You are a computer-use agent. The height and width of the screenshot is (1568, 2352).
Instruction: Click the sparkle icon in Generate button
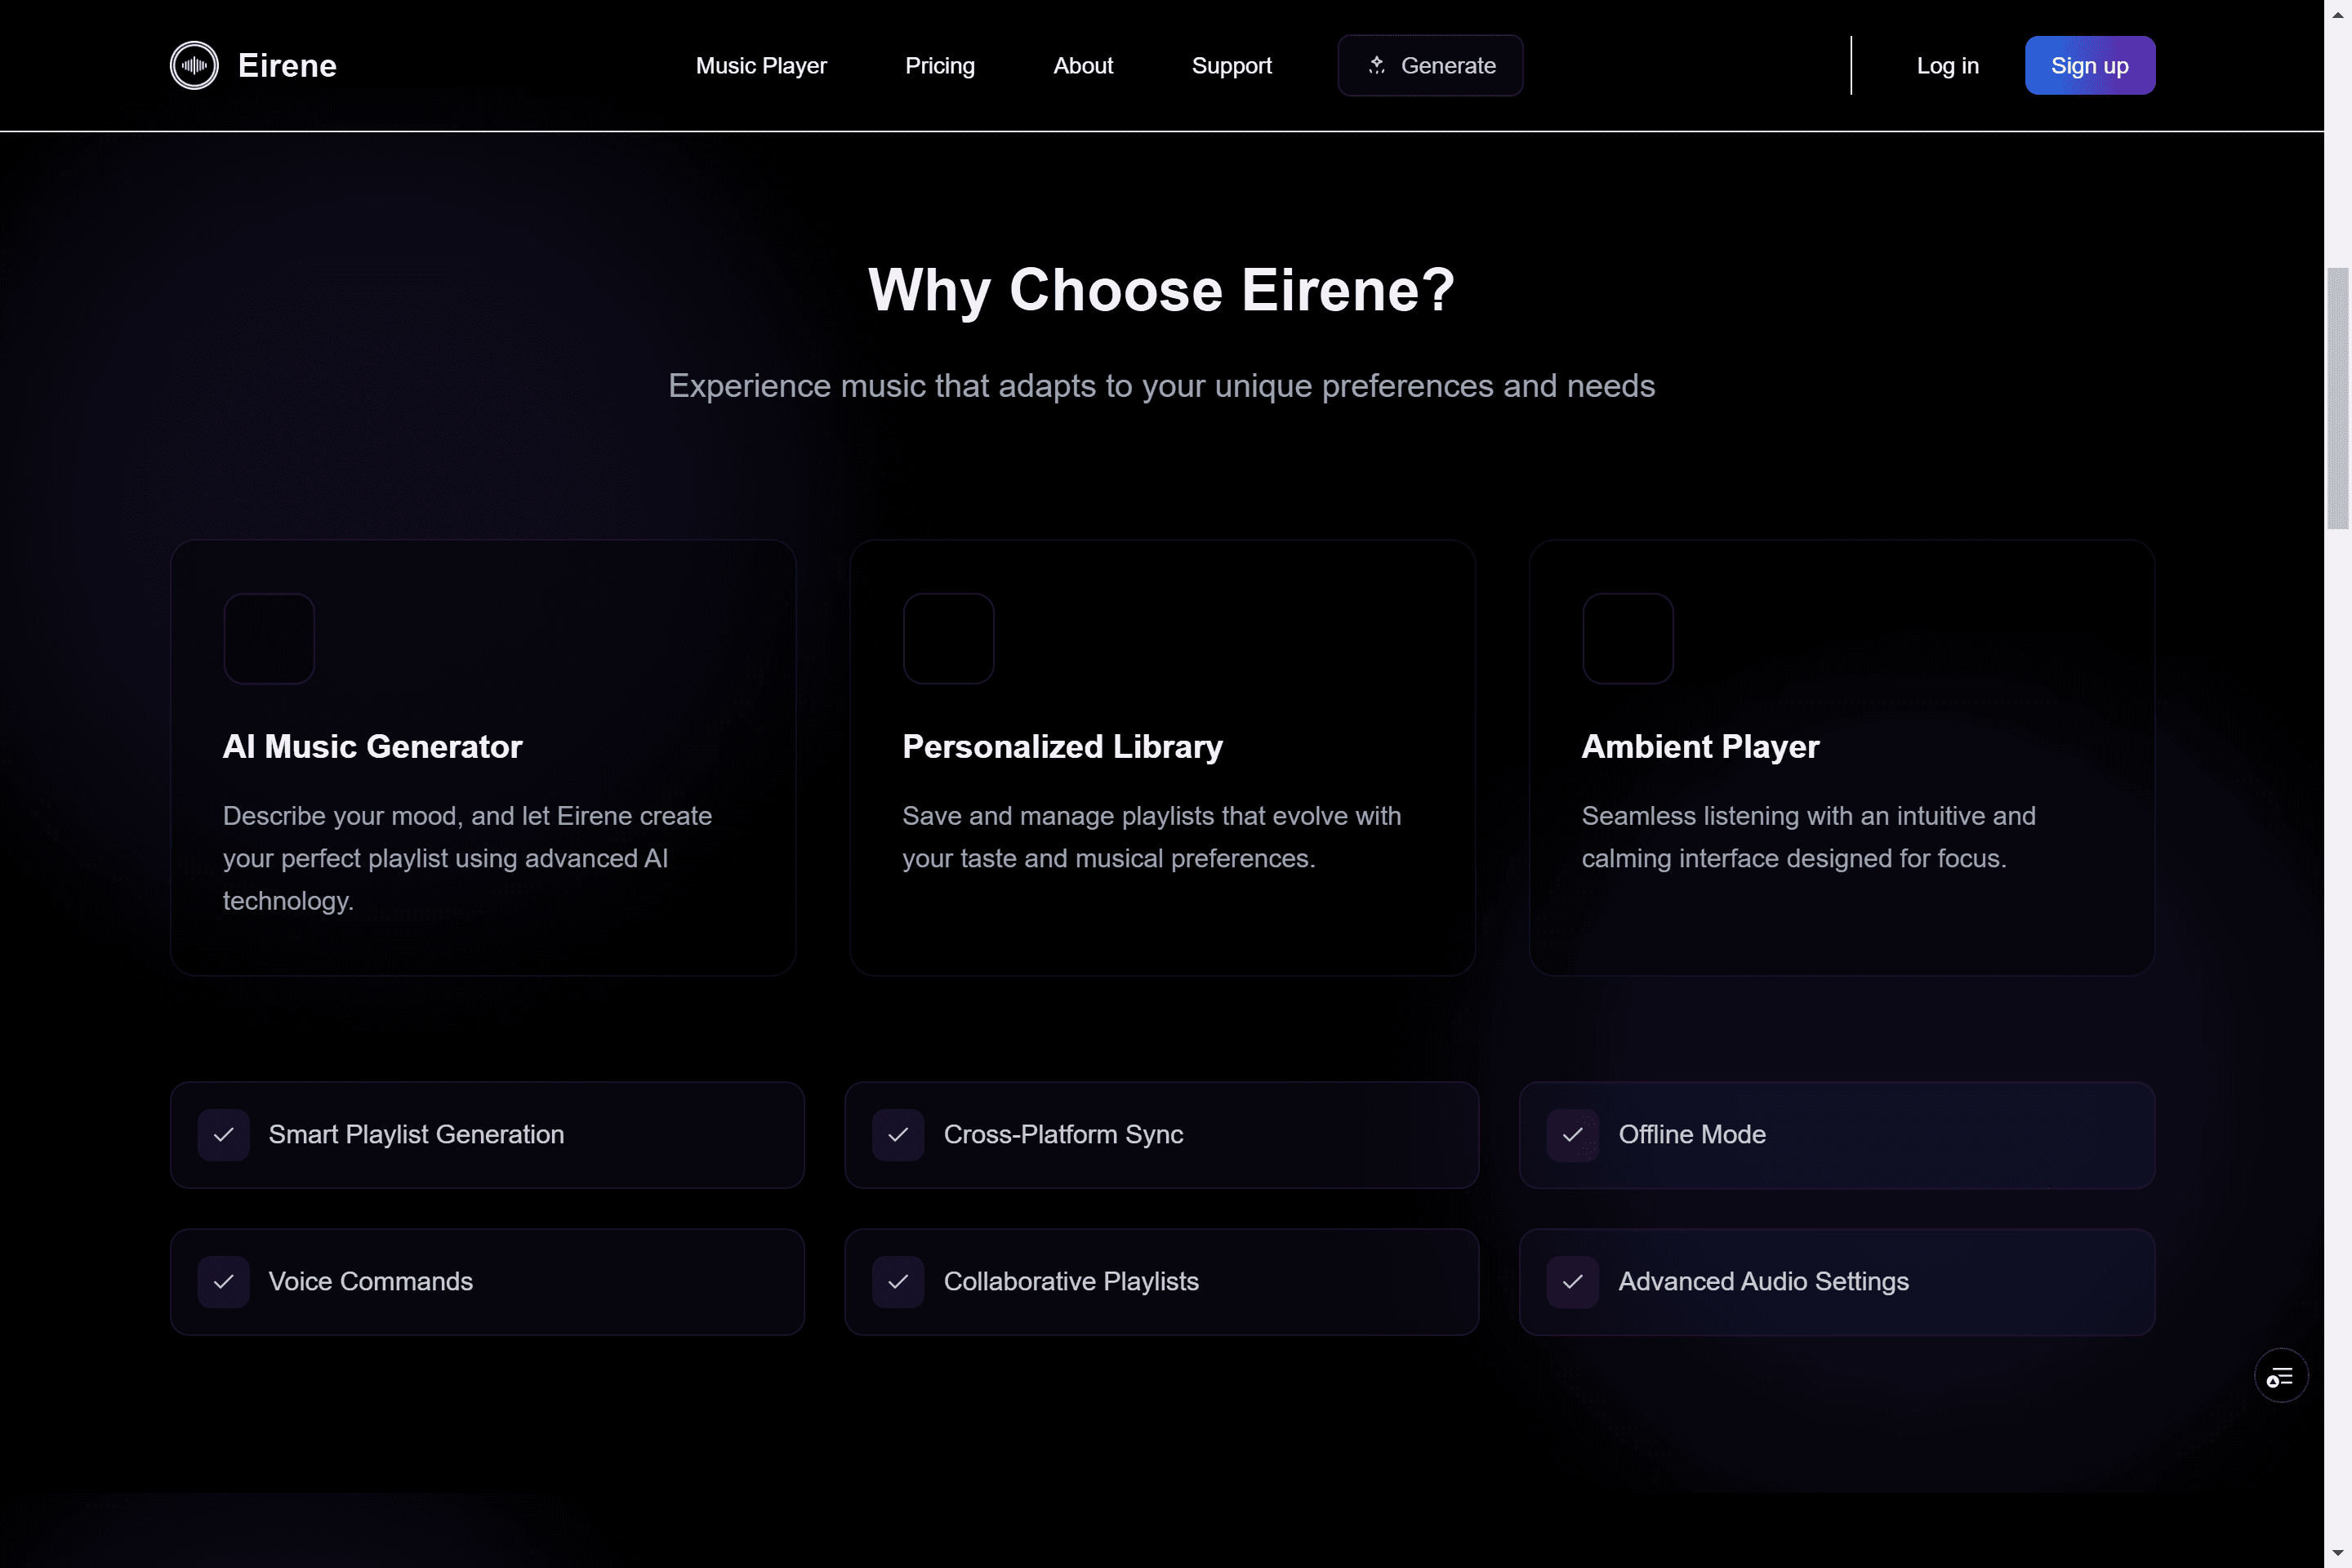pos(1377,65)
